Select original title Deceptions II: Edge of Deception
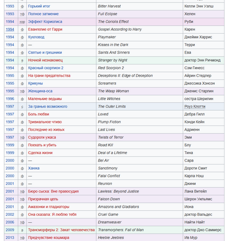The image size is (229, 241). (125, 75)
